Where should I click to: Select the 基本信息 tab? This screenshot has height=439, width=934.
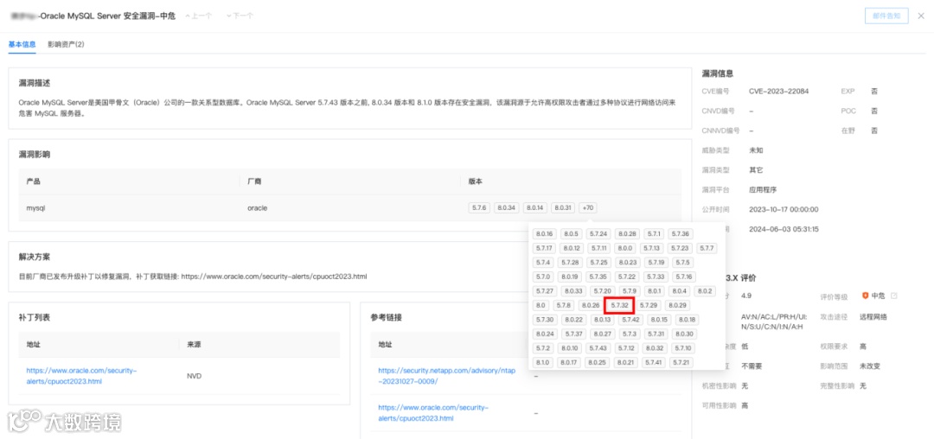click(22, 45)
